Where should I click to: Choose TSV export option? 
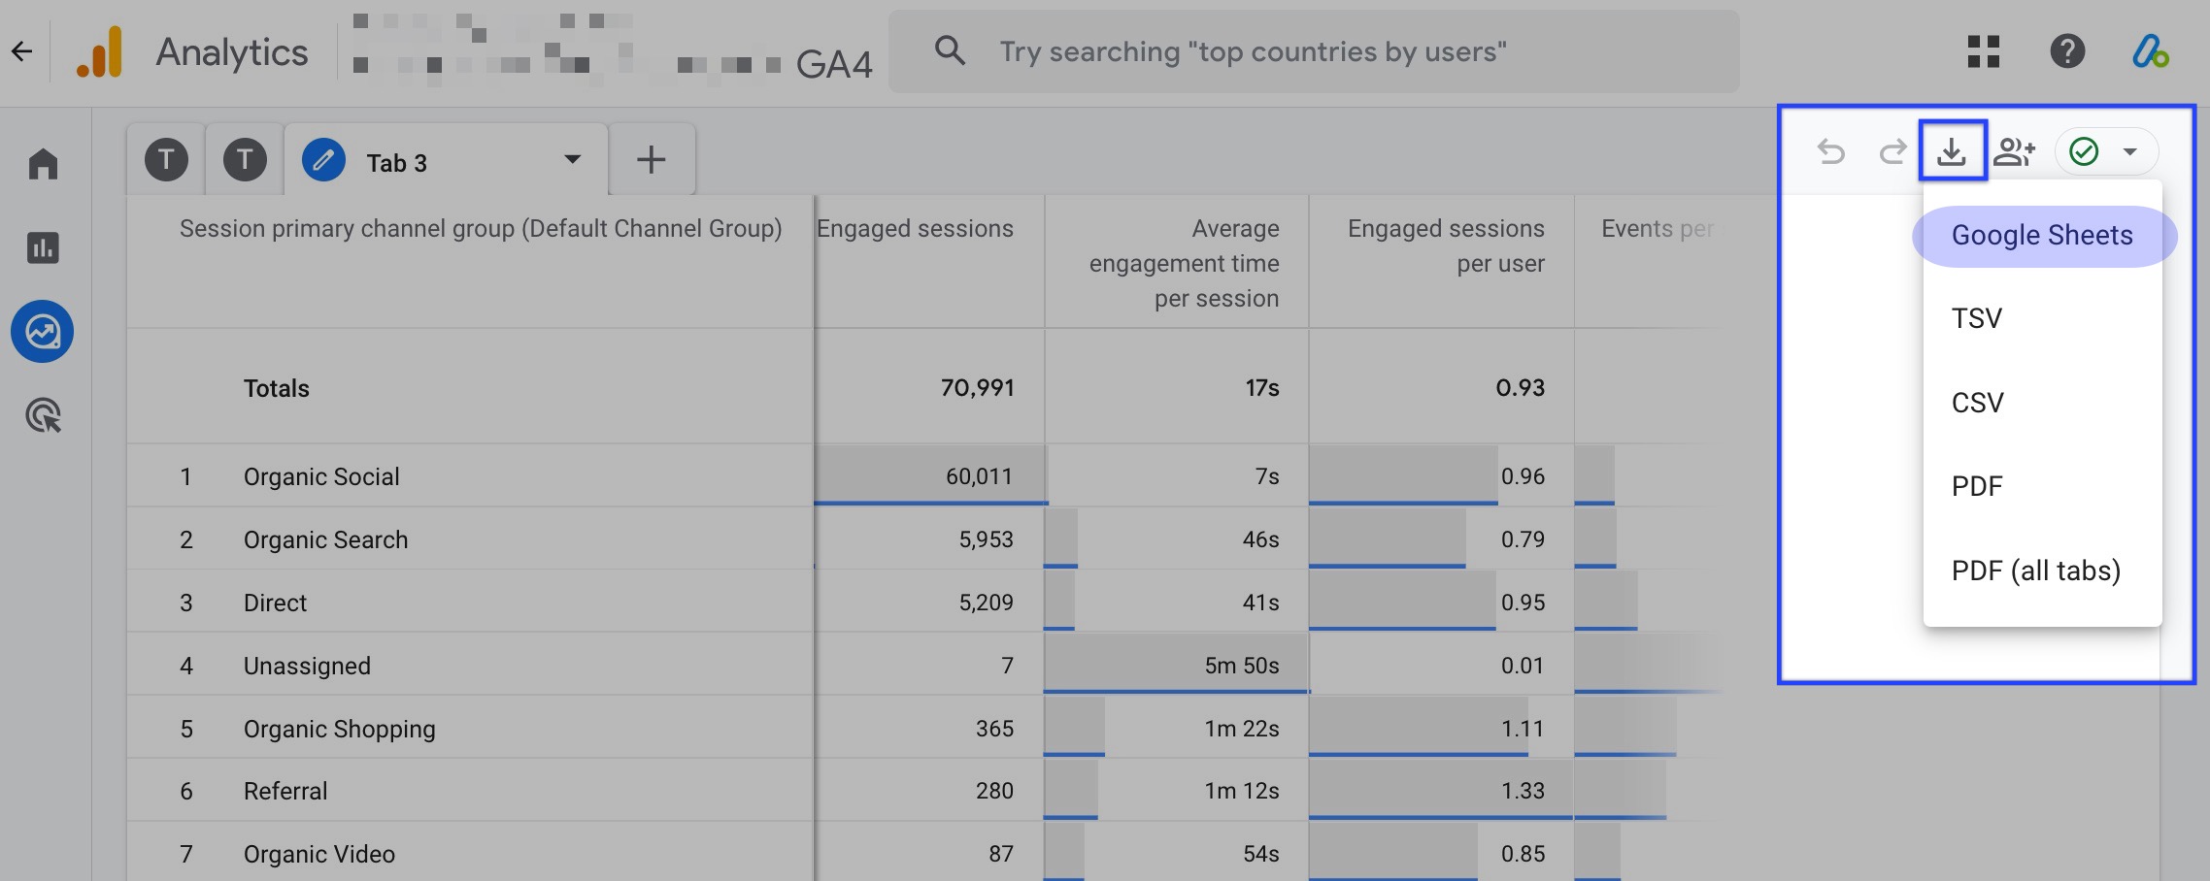pyautogui.click(x=2043, y=318)
